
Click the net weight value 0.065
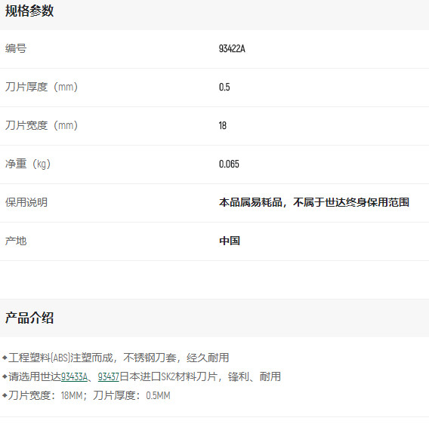point(229,164)
